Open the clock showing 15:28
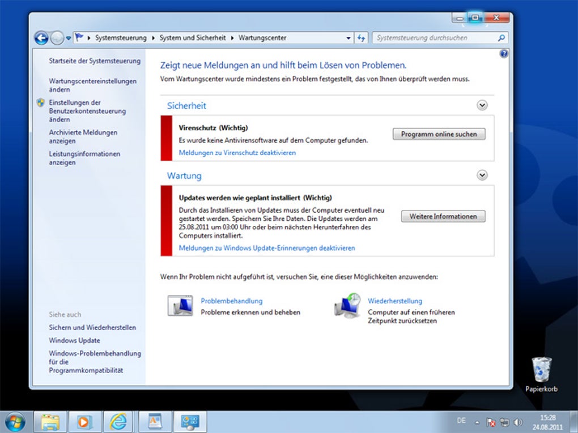Viewport: 578px width, 433px height. [x=547, y=422]
